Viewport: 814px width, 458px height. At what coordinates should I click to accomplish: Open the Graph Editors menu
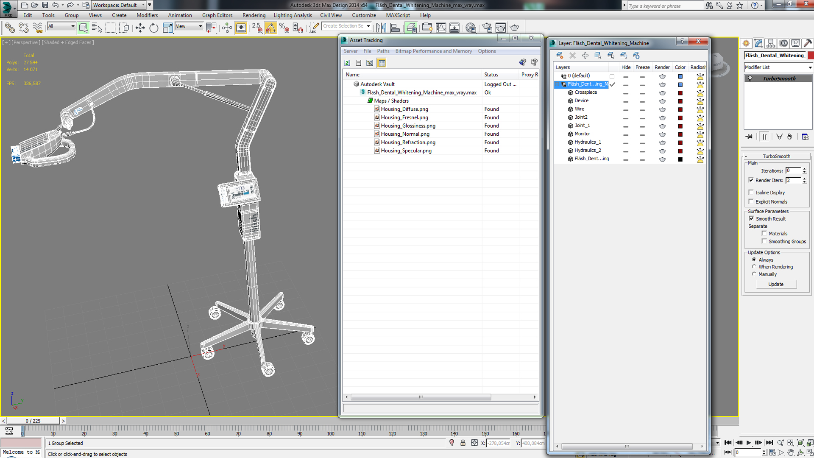pos(217,15)
